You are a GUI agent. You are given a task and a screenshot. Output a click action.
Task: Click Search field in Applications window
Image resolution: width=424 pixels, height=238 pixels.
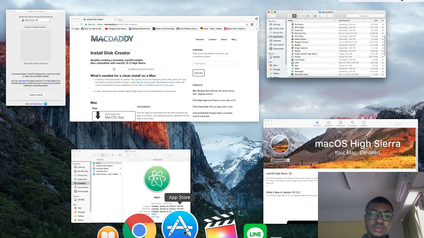[x=365, y=16]
